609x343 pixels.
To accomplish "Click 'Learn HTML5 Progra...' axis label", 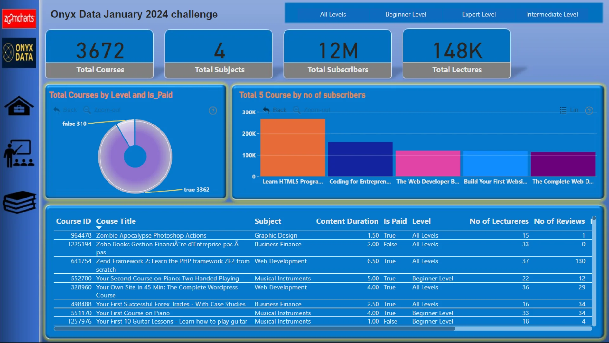I will (x=292, y=181).
